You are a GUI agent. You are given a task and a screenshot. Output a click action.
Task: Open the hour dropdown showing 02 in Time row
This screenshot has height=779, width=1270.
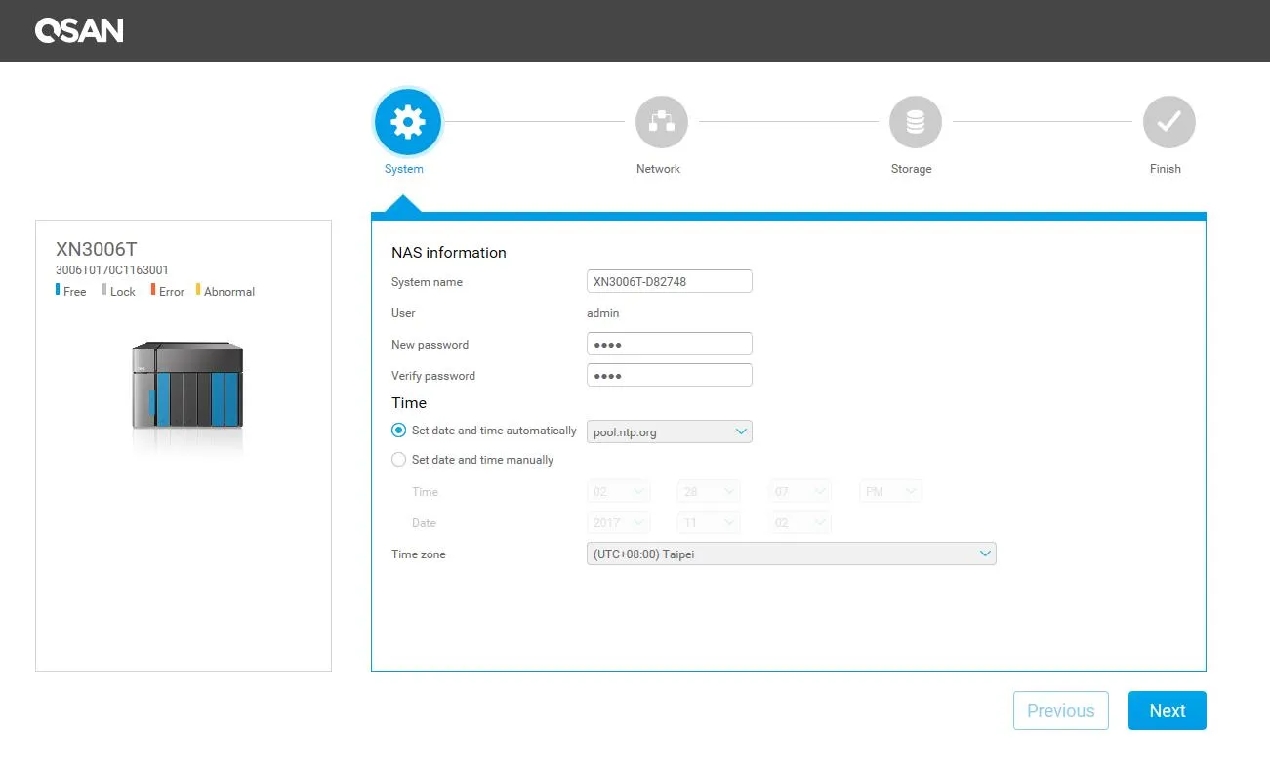[619, 492]
